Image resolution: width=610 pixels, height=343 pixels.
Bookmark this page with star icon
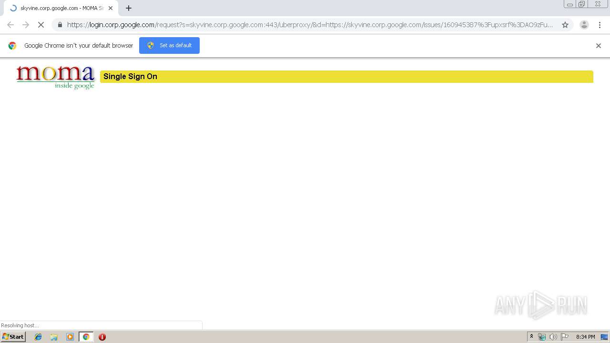(x=565, y=25)
